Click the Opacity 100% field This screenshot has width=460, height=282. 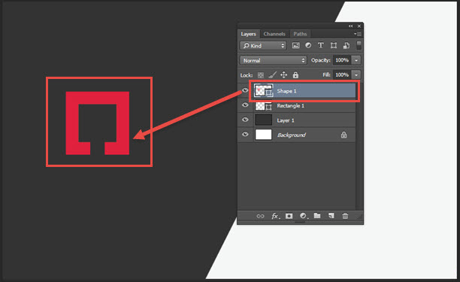coord(342,60)
